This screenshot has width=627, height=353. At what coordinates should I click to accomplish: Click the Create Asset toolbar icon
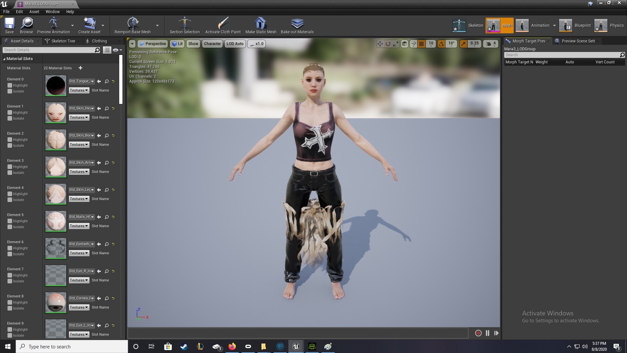click(x=89, y=25)
